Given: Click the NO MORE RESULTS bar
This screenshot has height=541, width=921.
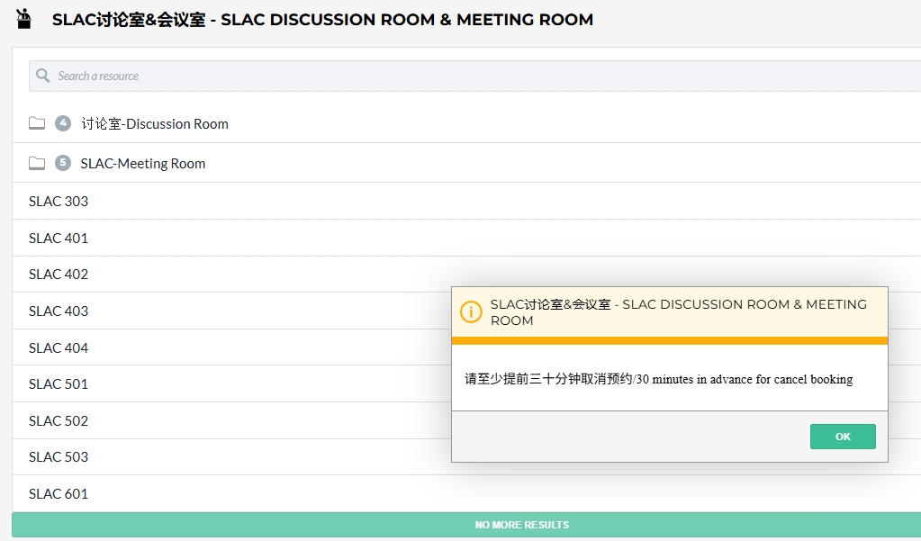Looking at the screenshot, I should tap(466, 525).
